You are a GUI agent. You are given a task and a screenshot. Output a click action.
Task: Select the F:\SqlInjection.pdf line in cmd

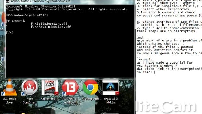(x=49, y=24)
